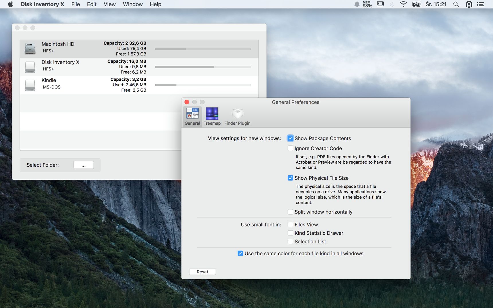Click the Macintosh HD usage bar

(x=203, y=49)
